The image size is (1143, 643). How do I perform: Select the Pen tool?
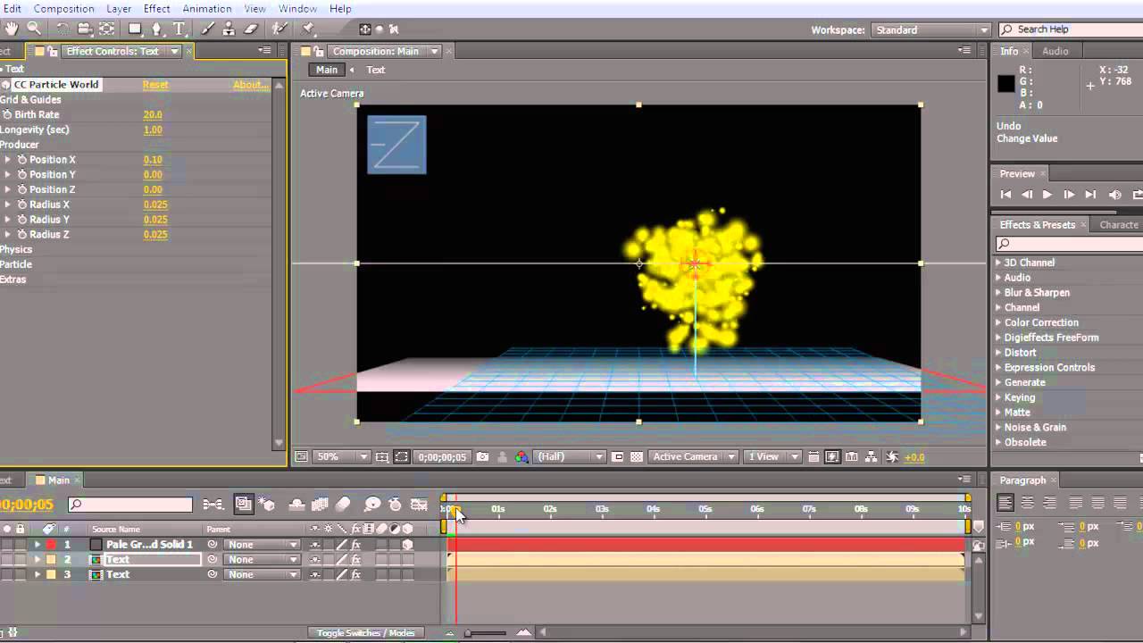[157, 29]
